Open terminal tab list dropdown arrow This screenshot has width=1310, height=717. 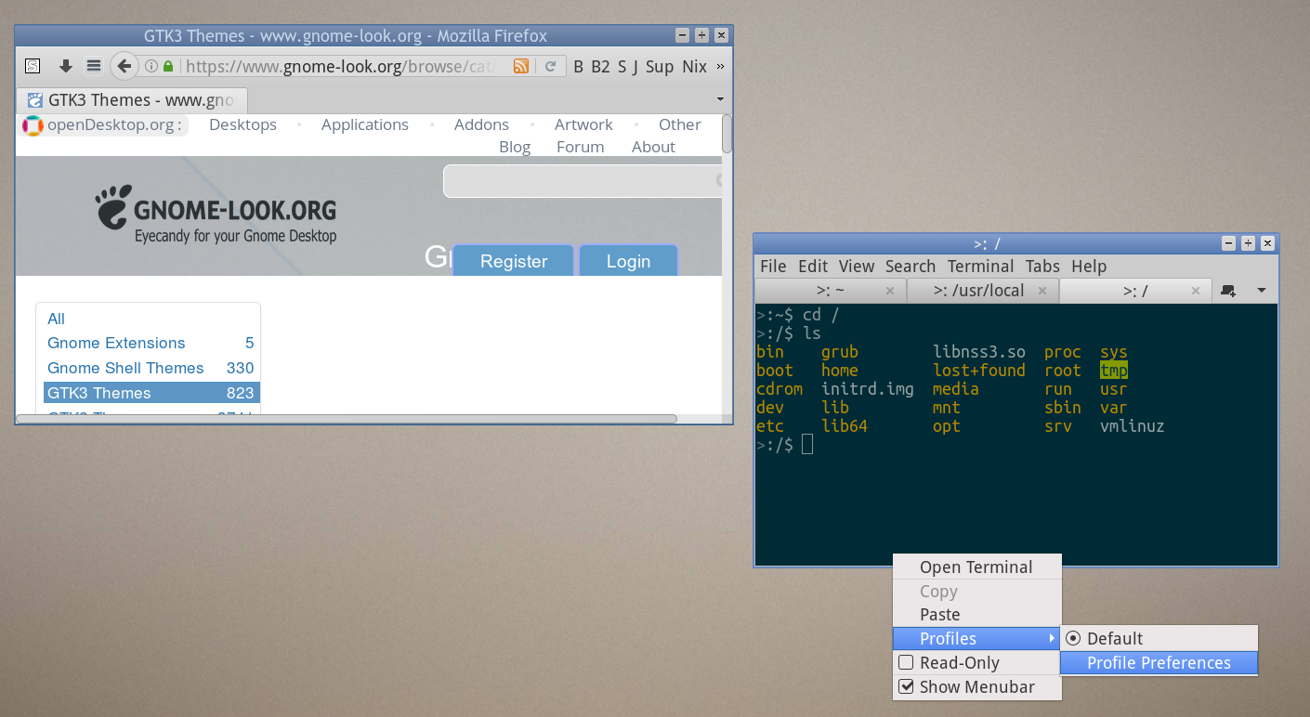[x=1261, y=291]
